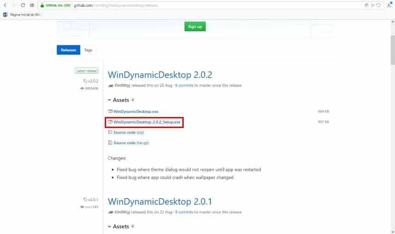Download Source code (zip)
The image size is (395, 234).
tap(129, 132)
